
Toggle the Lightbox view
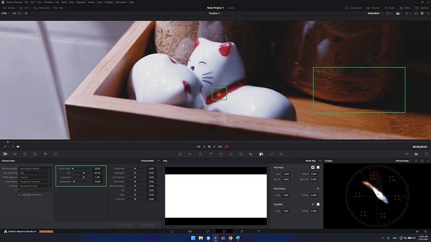pyautogui.click(x=422, y=8)
